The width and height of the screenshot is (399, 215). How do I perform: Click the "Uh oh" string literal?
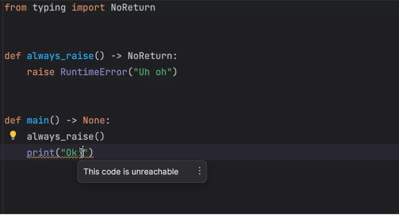coord(153,72)
